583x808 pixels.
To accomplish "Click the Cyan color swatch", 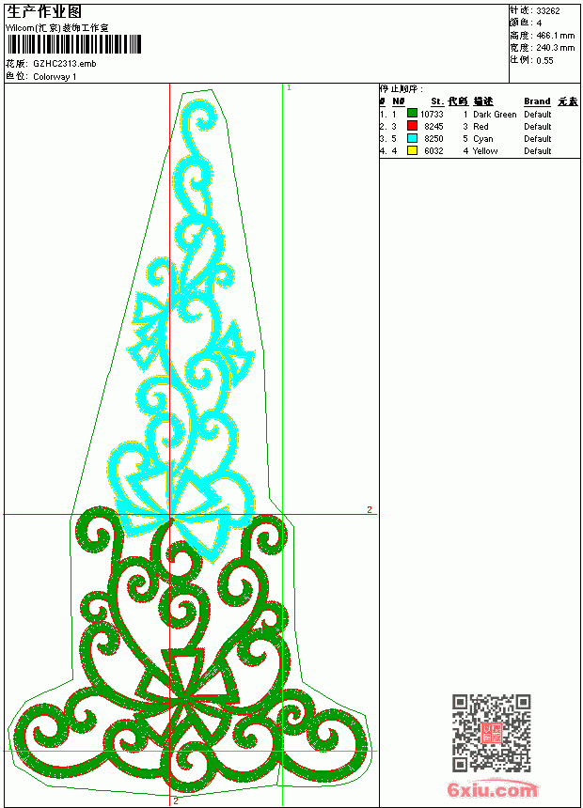I will click(412, 139).
